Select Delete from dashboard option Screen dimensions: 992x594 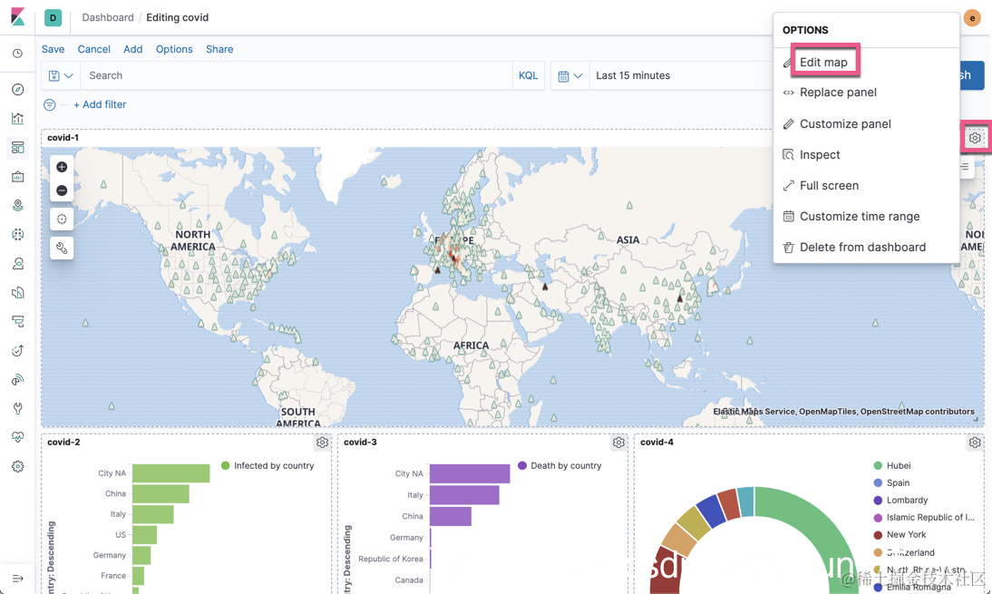point(865,248)
